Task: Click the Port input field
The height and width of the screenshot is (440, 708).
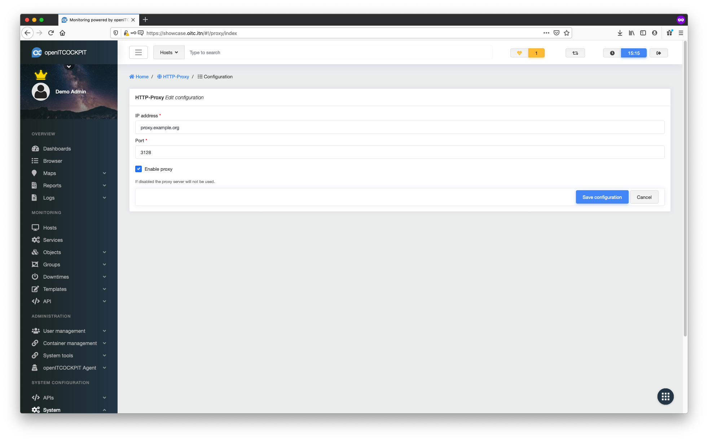Action: pos(400,152)
